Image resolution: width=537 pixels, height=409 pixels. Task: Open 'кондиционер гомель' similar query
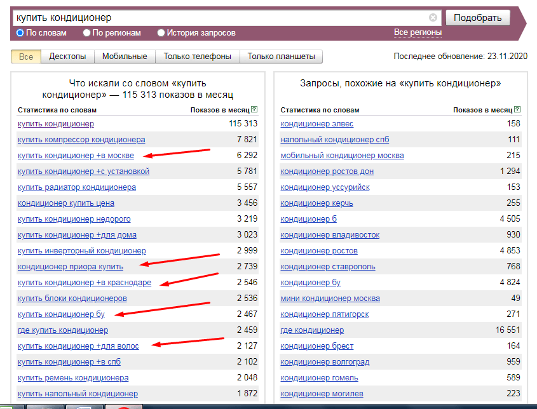(x=320, y=378)
